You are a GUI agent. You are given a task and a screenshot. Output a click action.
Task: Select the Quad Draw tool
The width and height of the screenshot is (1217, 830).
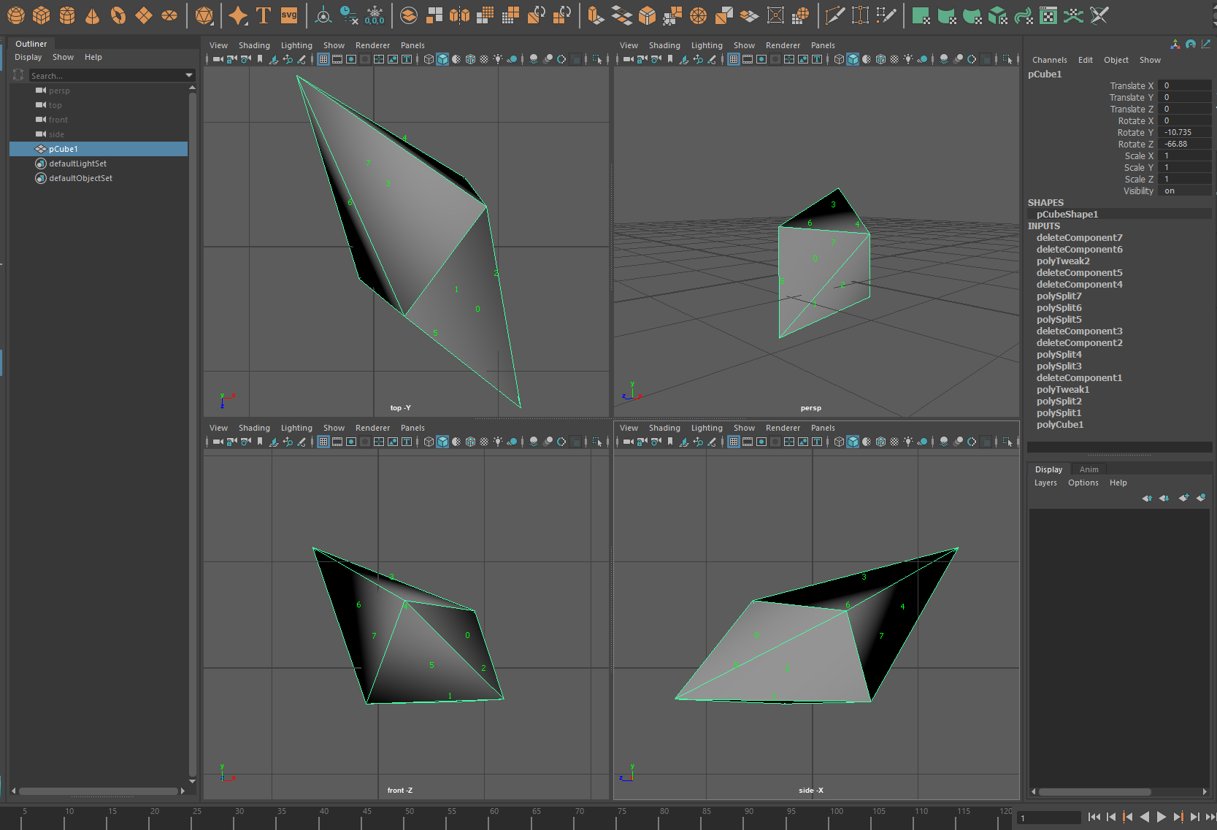(886, 15)
